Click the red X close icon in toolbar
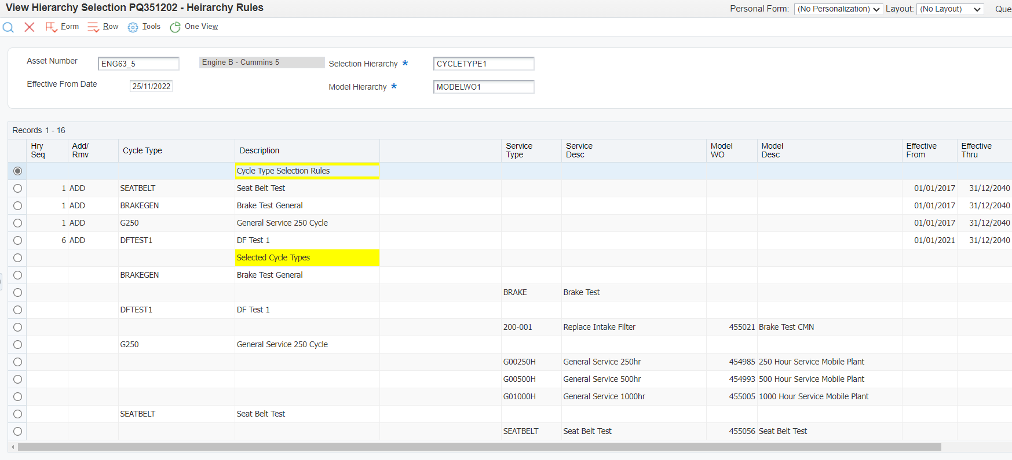The width and height of the screenshot is (1012, 460). coord(30,27)
